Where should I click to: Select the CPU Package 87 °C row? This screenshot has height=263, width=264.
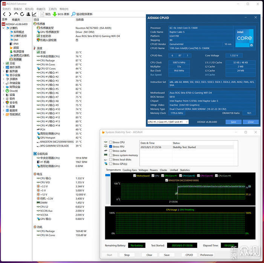[x=59, y=60]
